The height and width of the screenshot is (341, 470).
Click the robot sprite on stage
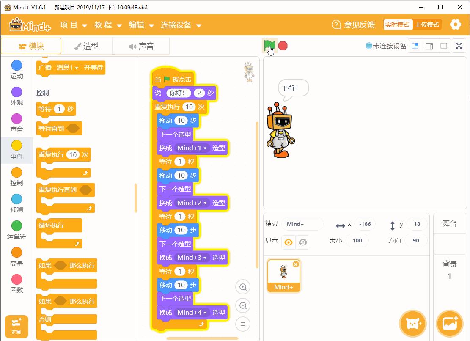(x=280, y=130)
